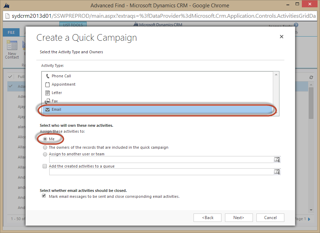This screenshot has width=320, height=233.
Task: Enable "Add the created activities to a queue"
Action: (x=45, y=166)
